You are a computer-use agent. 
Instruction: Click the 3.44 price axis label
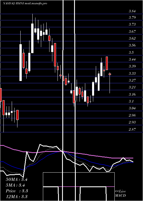132,59
